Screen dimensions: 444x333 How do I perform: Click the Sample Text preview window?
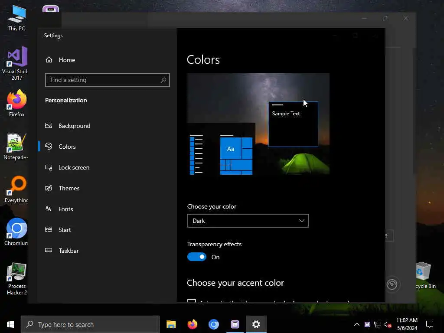point(293,124)
